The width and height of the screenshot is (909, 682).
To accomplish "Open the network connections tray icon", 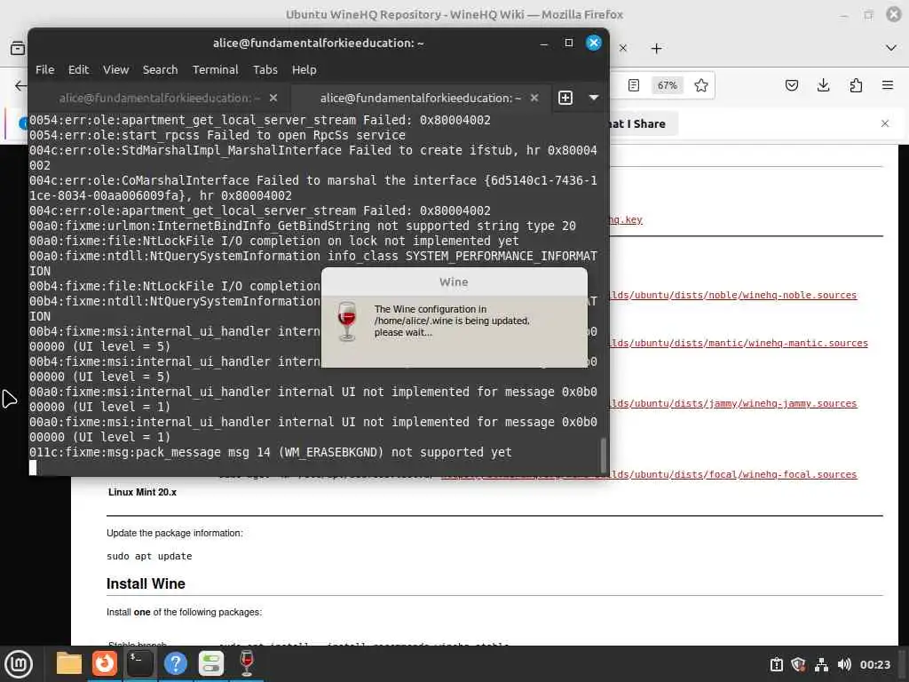I will point(821,664).
